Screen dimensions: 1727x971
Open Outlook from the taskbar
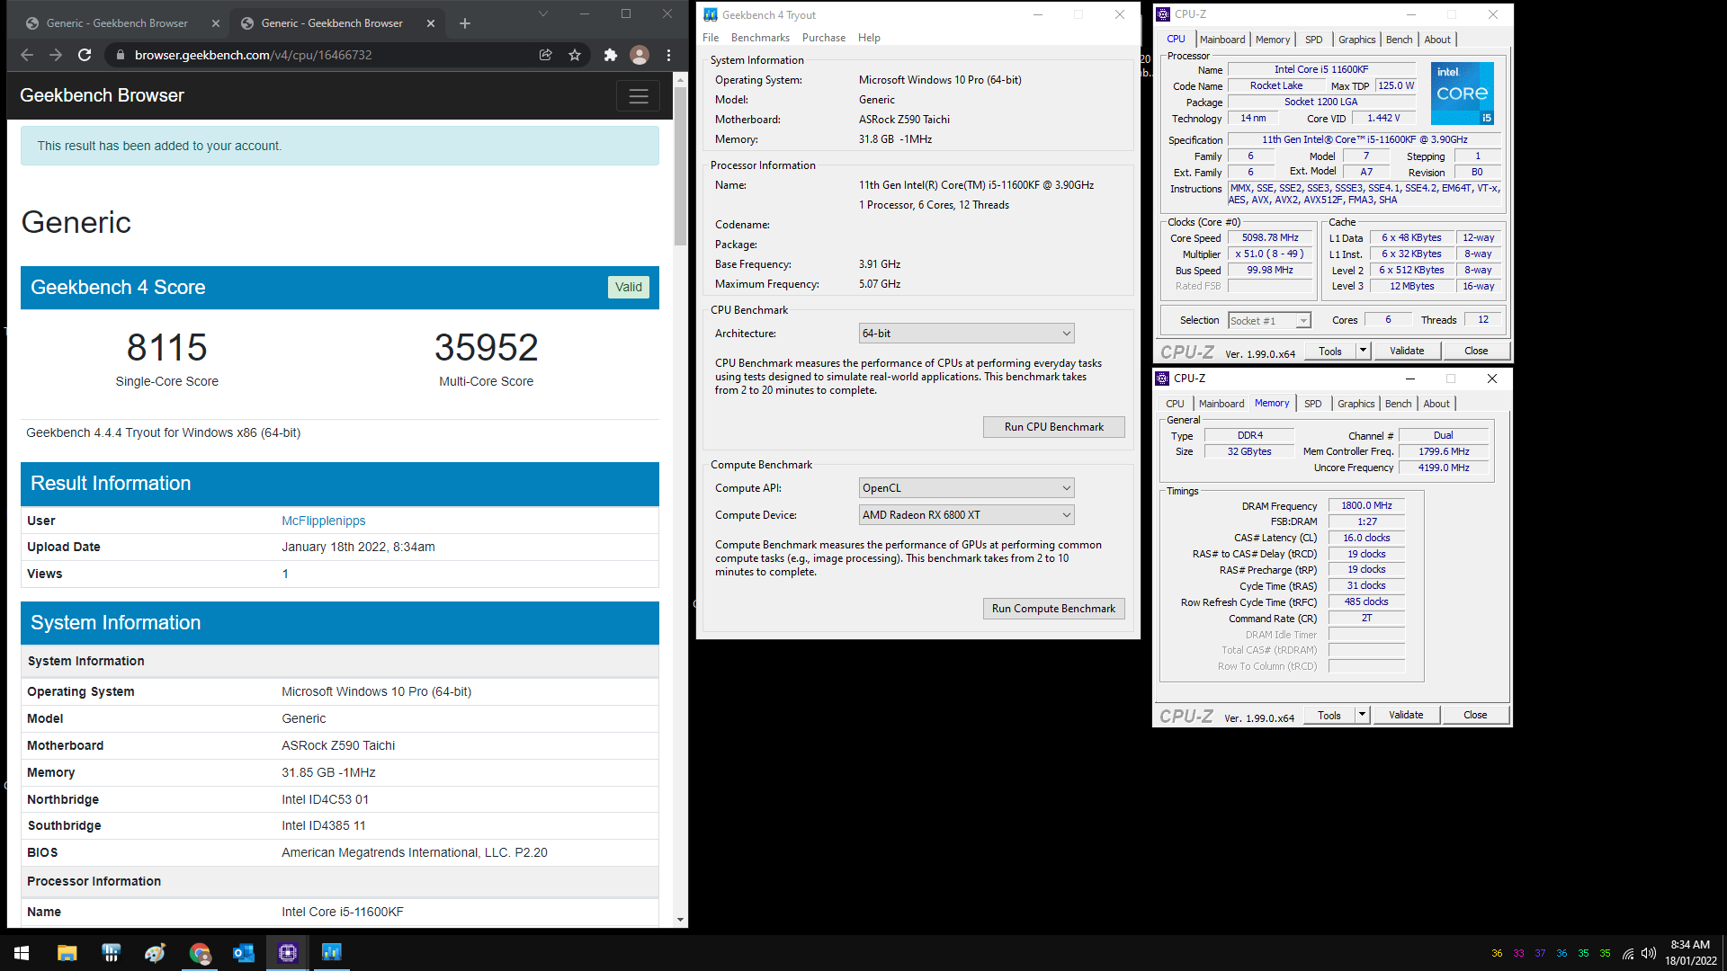(244, 953)
